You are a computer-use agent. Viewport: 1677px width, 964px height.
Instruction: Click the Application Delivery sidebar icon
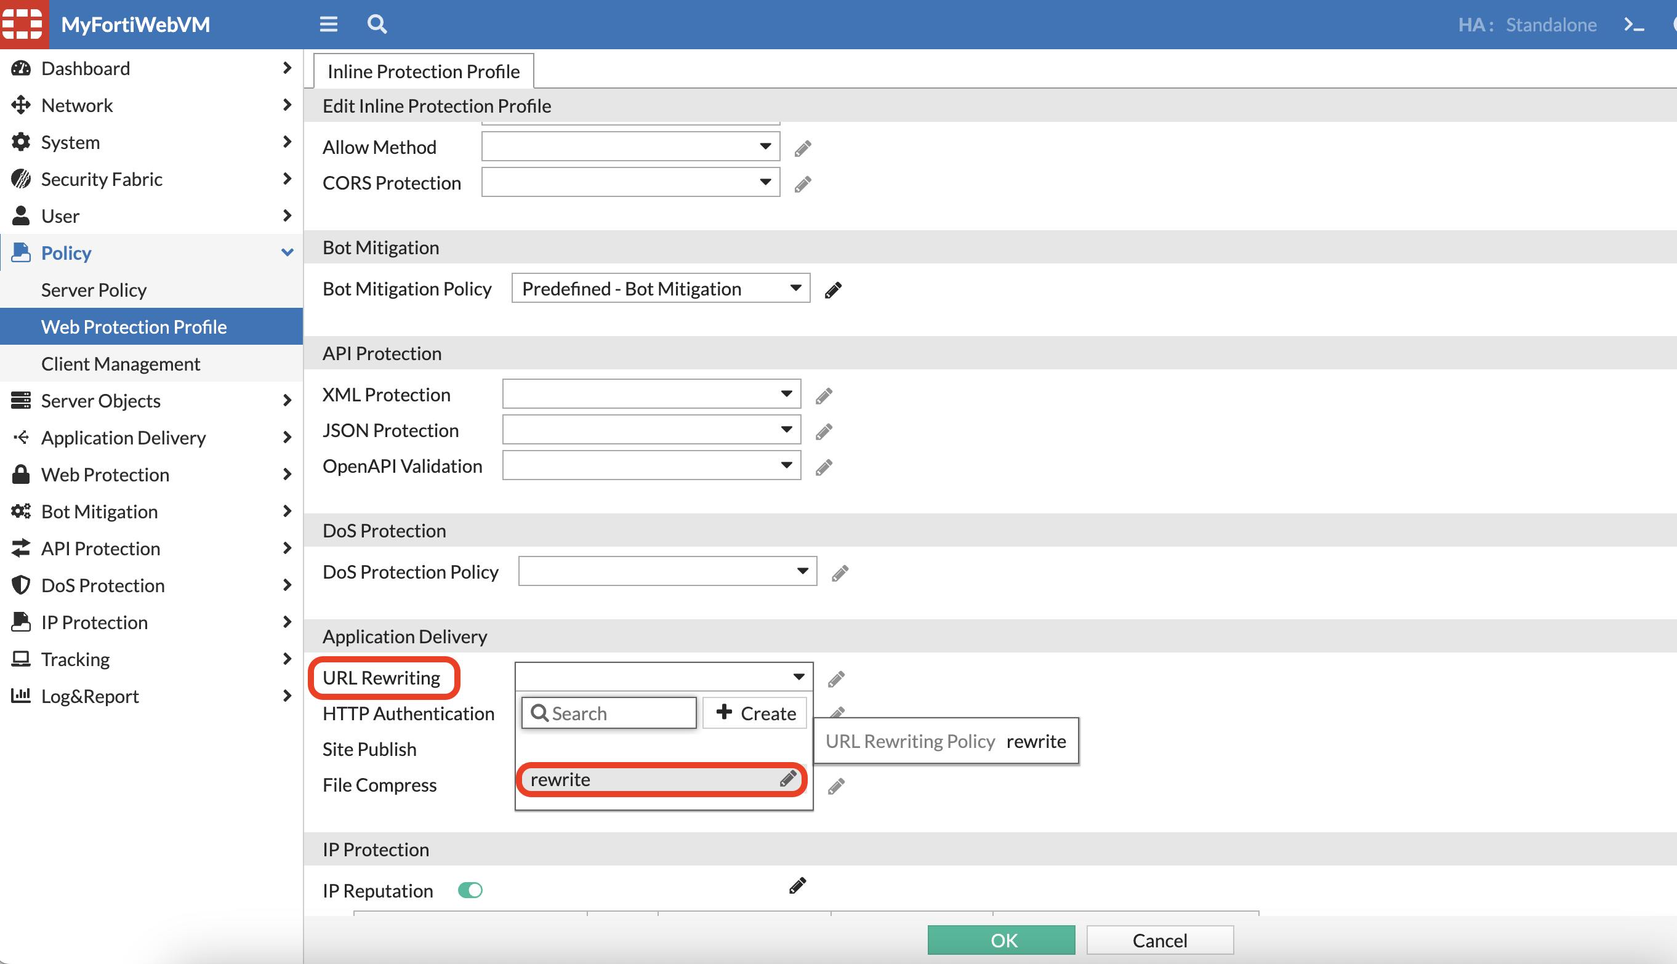(21, 437)
